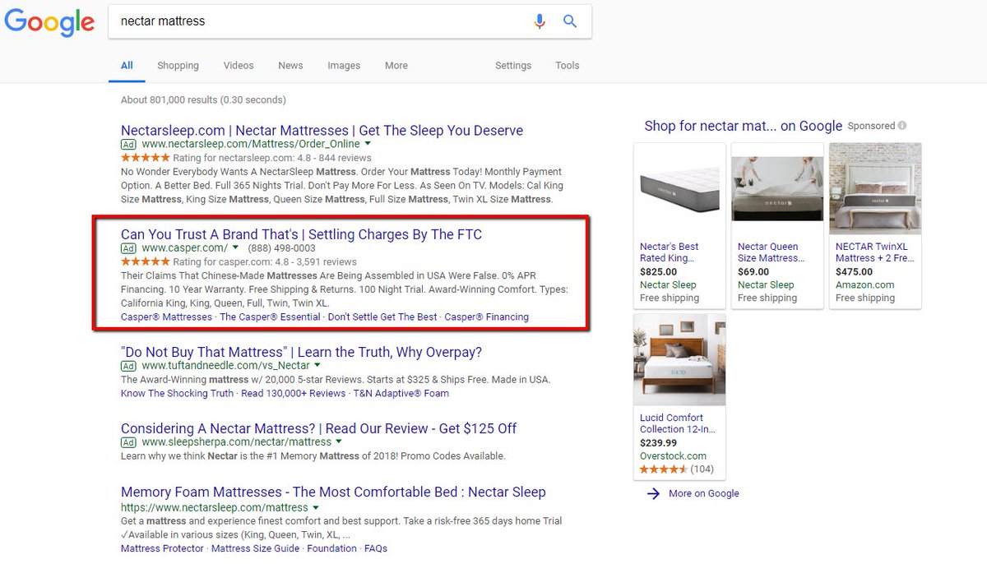This screenshot has height=564, width=987.
Task: Switch to the Shopping tab
Action: [x=178, y=66]
